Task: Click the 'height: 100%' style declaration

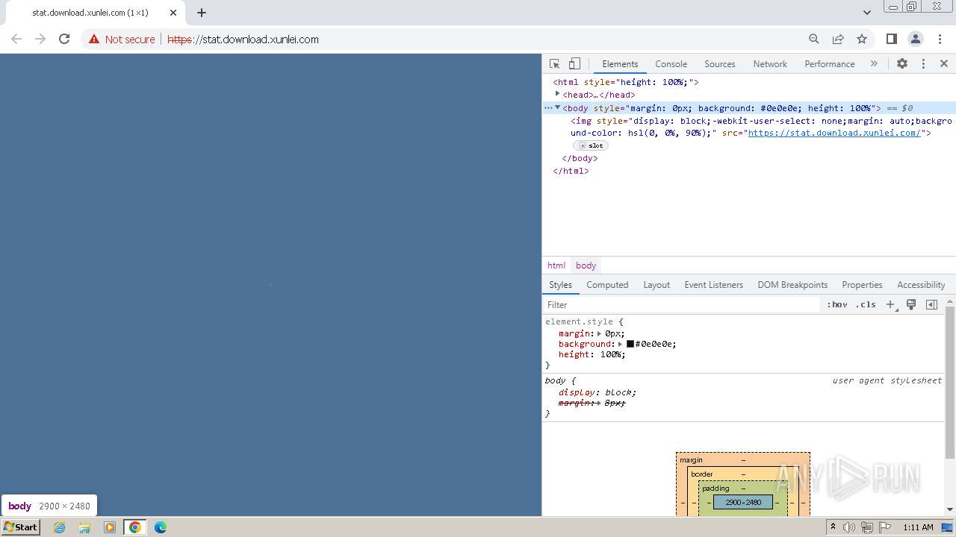Action: point(592,354)
